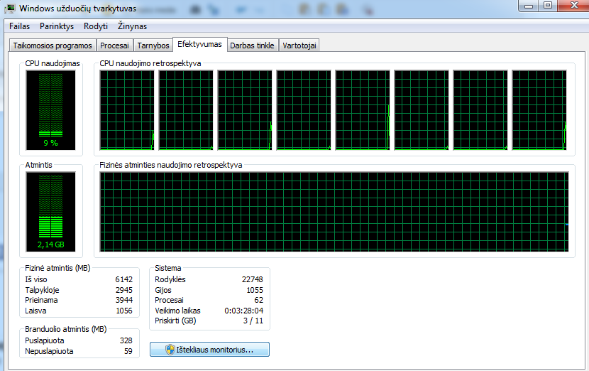Click the Iš viso value 6142
Viewport: 589px width, 371px height.
pyautogui.click(x=124, y=279)
